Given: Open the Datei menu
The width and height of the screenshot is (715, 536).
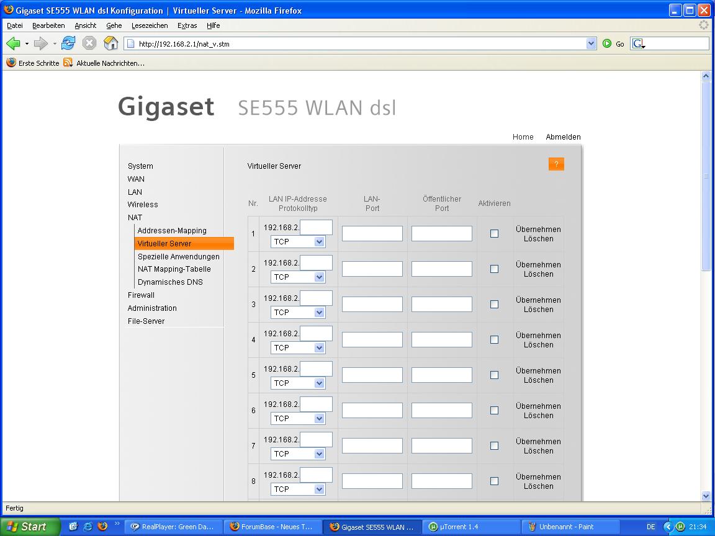Looking at the screenshot, I should pyautogui.click(x=15, y=25).
